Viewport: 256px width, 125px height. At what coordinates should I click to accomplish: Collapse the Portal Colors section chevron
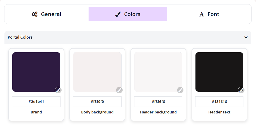pyautogui.click(x=246, y=37)
